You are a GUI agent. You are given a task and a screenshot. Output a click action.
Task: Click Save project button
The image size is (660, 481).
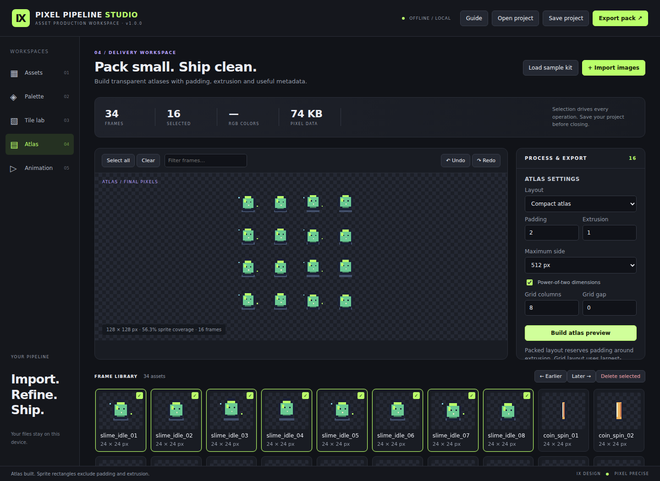coord(566,18)
